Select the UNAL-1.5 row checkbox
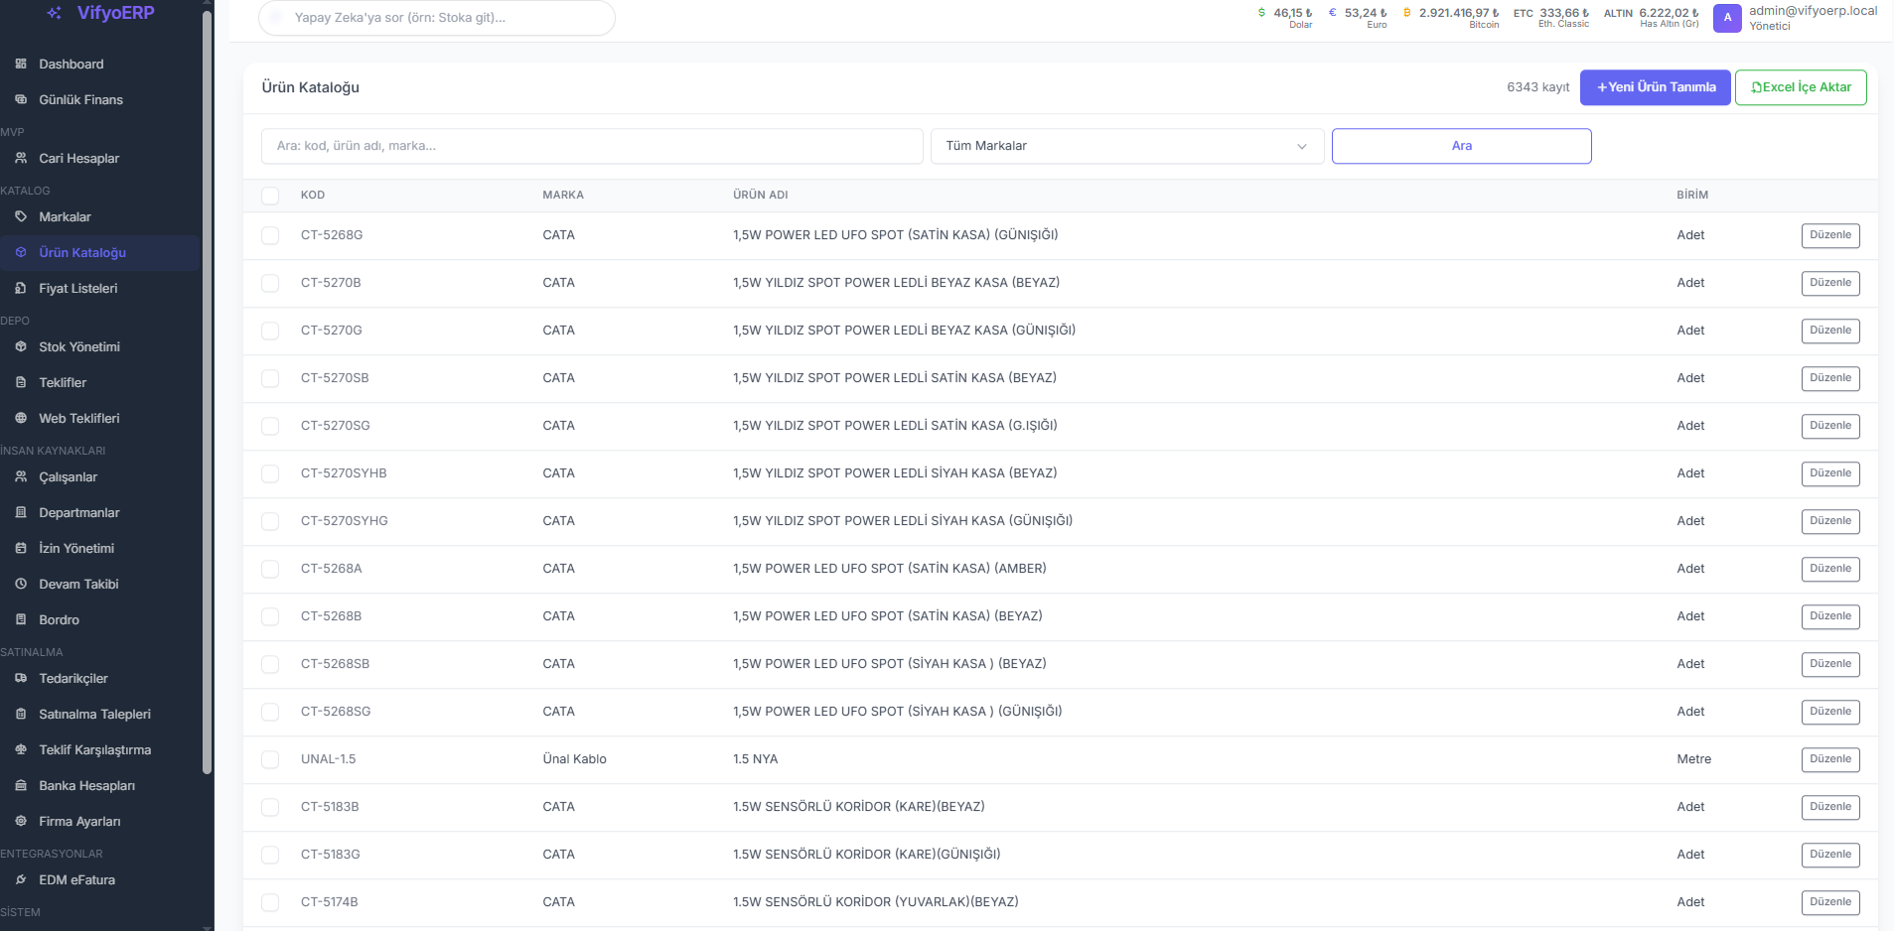1894x931 pixels. coord(270,759)
